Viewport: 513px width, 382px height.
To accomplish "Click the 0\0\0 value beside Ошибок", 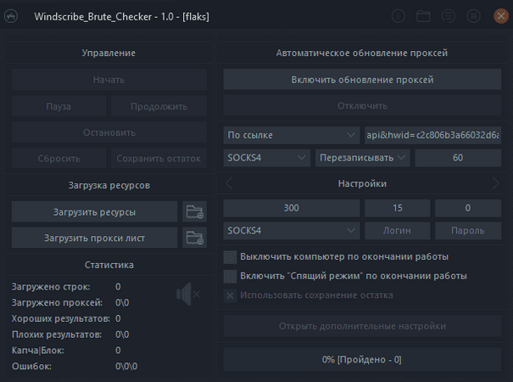I will 126,366.
